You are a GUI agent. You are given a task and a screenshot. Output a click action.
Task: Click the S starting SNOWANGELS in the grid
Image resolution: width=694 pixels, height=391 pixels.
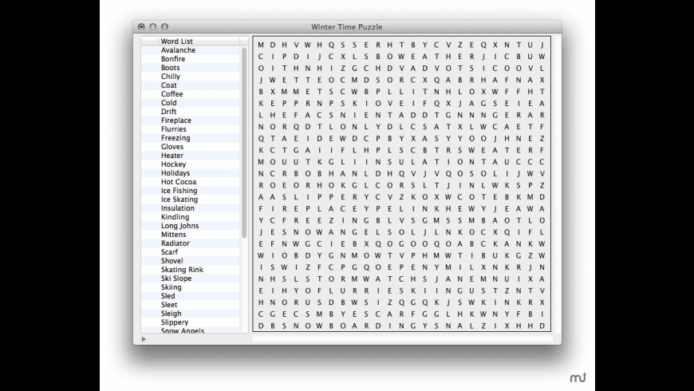click(284, 232)
